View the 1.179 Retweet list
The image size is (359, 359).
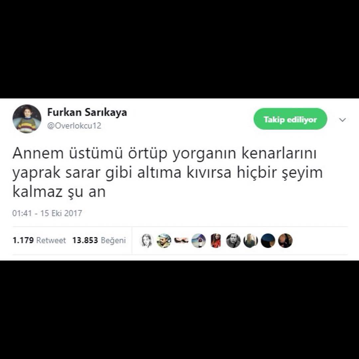39,240
